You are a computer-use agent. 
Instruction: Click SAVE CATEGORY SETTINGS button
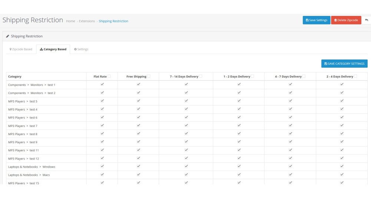pyautogui.click(x=344, y=64)
